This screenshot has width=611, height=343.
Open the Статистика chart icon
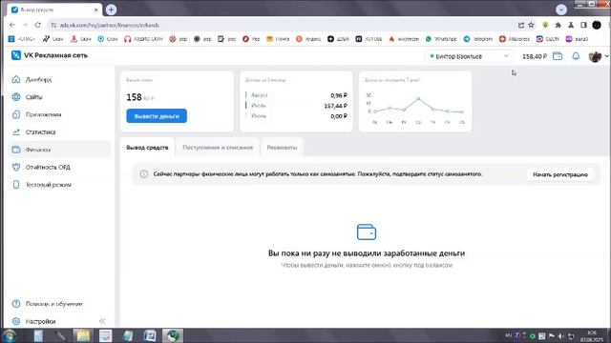point(16,131)
